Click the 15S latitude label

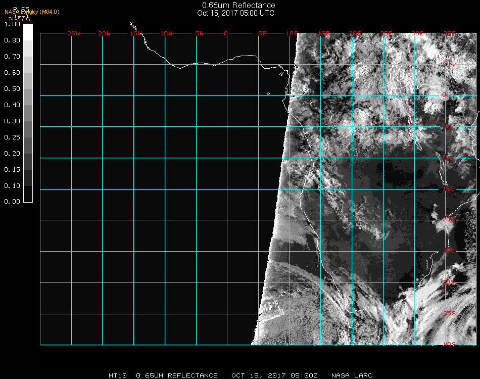point(449,188)
